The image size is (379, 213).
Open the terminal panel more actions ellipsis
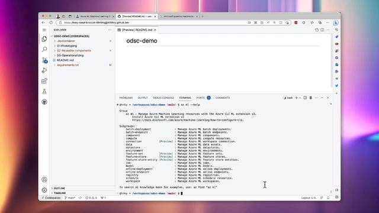point(317,98)
